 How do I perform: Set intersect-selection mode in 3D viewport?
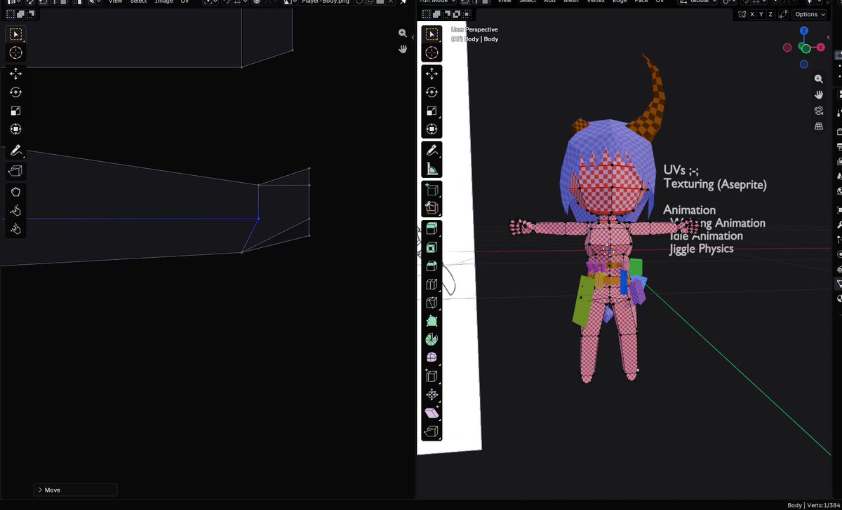coord(466,14)
